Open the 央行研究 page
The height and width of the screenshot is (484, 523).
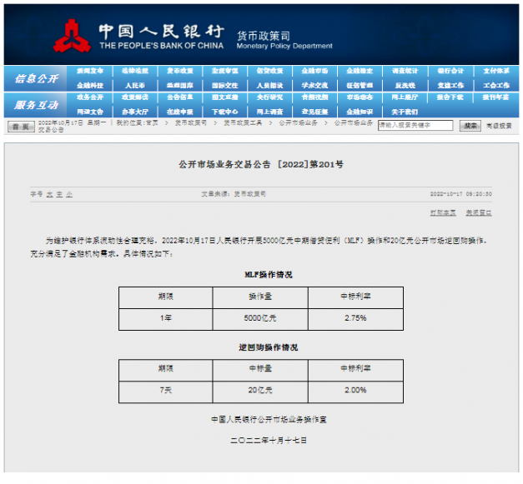(x=269, y=97)
